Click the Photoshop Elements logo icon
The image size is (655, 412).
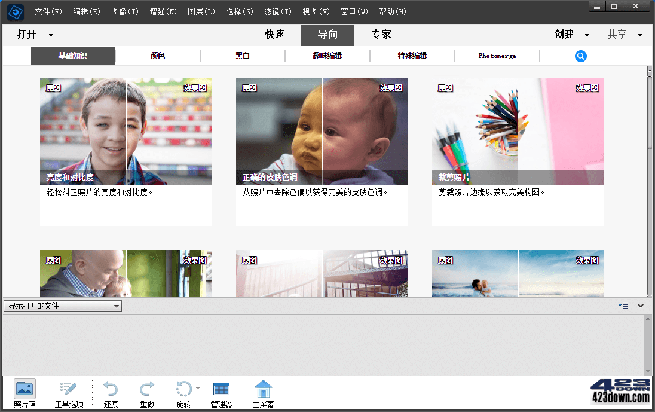[14, 11]
